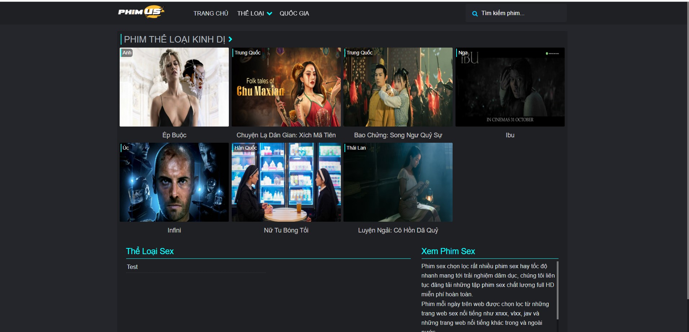Click the chevron next to Phim Thể Loại Kinh Dị
689x332 pixels.
(230, 39)
